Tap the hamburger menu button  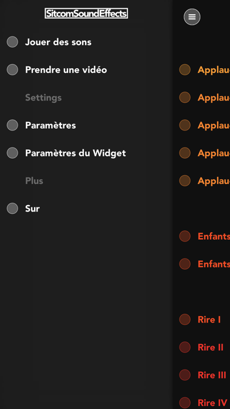click(x=192, y=17)
